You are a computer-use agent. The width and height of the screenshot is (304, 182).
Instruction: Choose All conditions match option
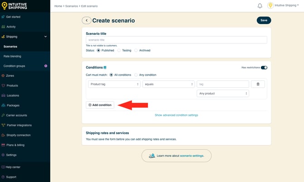tap(111, 75)
